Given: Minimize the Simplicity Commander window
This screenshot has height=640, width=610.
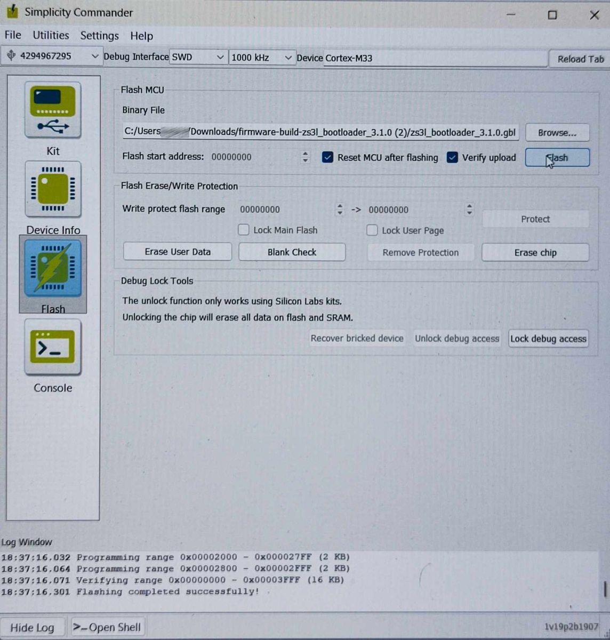Looking at the screenshot, I should pos(511,15).
